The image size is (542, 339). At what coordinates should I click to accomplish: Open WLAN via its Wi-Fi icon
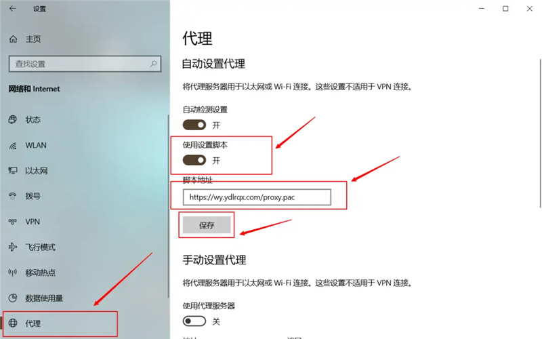[x=12, y=146]
